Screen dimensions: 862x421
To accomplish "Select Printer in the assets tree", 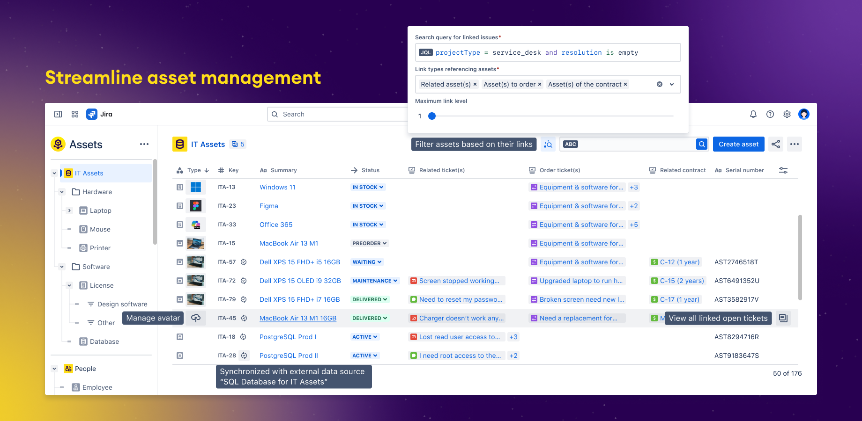I will click(100, 248).
